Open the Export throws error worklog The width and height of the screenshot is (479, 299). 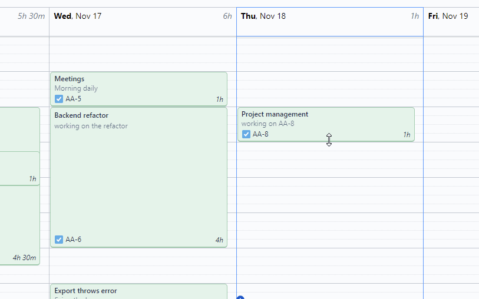[x=85, y=291]
